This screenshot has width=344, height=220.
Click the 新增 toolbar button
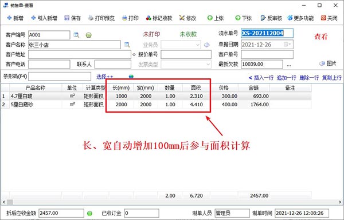coord(15,18)
